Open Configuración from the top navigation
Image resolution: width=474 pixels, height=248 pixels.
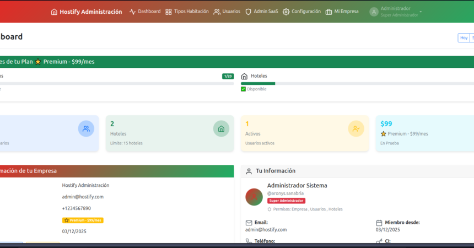point(301,12)
